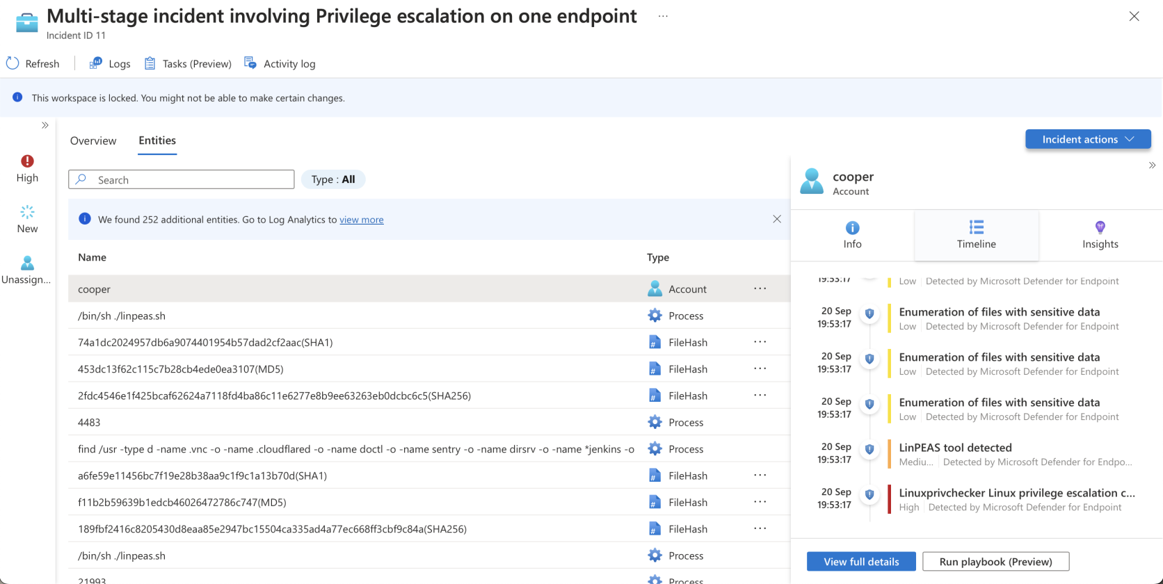This screenshot has height=584, width=1163.
Task: Expand the Incident actions dropdown
Action: 1088,139
